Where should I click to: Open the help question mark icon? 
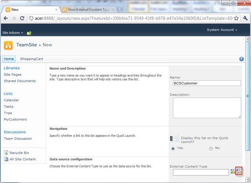(x=242, y=59)
